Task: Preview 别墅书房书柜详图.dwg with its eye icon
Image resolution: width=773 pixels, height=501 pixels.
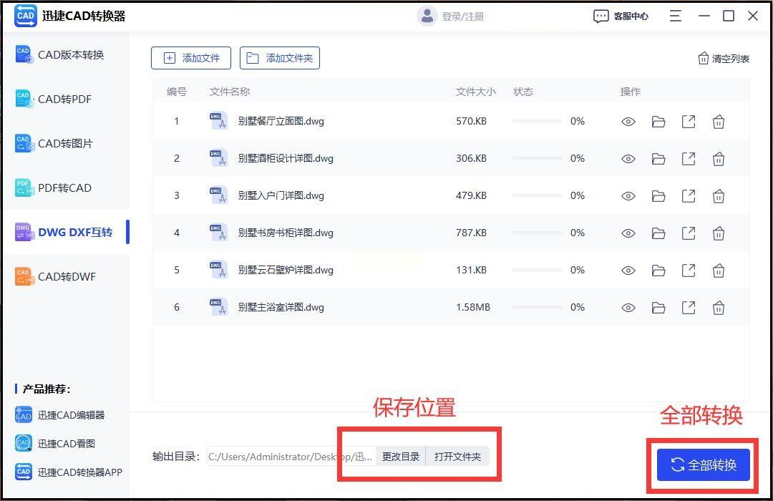Action: [x=628, y=233]
